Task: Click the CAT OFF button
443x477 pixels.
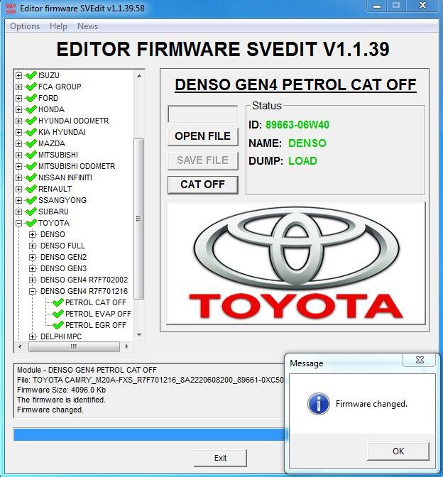Action: tap(202, 185)
